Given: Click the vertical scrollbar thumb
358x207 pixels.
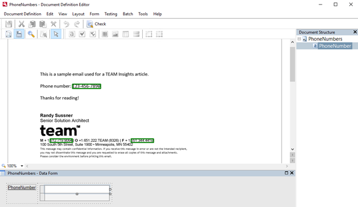Looking at the screenshot, I should coord(293,64).
